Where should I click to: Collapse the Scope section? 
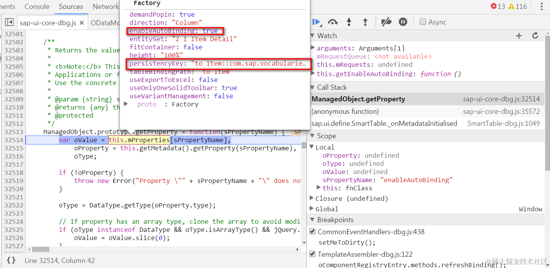313,136
